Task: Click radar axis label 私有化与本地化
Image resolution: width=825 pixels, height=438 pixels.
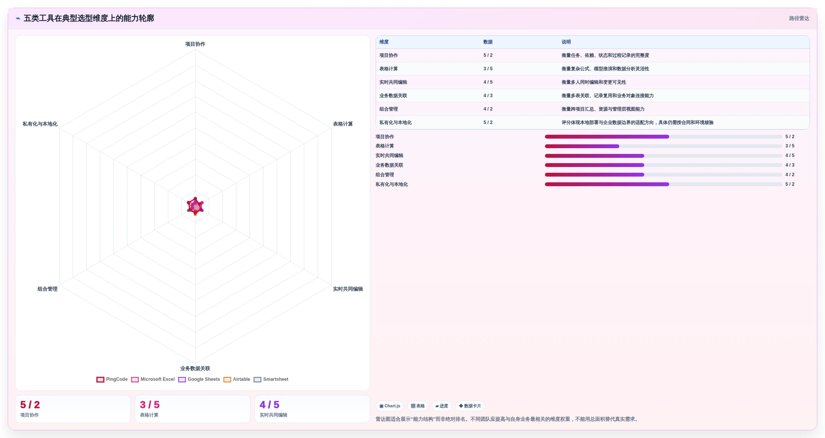Action: click(x=40, y=124)
